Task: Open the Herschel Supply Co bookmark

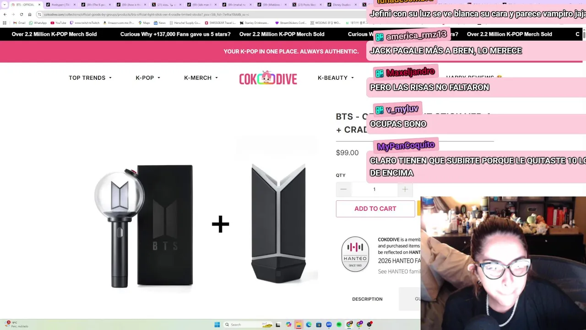Action: (x=185, y=23)
